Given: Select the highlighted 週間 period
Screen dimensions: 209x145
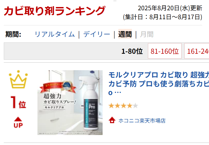Looking at the screenshot, I should click(x=125, y=34).
